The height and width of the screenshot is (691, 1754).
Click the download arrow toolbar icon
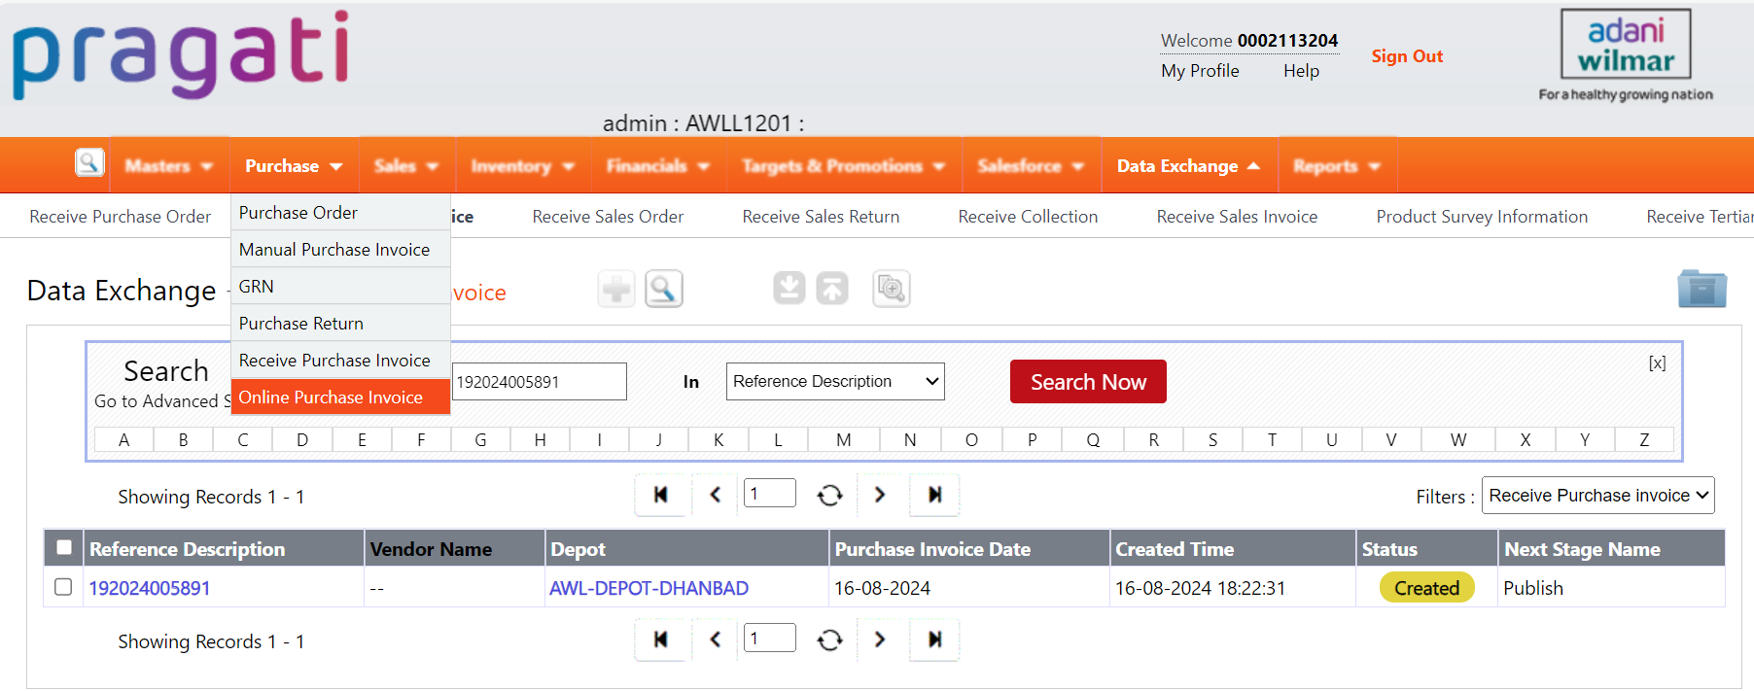tap(789, 289)
